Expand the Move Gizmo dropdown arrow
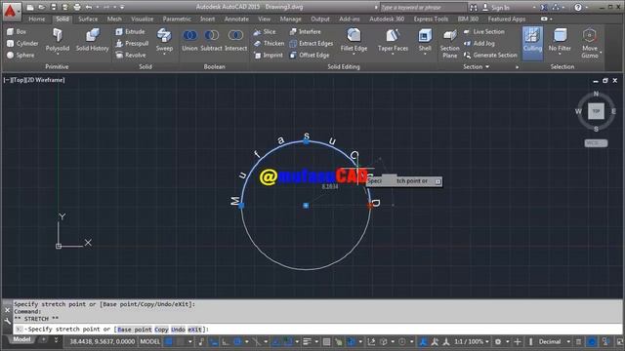Viewport: 625px width, 351px height. click(601, 52)
